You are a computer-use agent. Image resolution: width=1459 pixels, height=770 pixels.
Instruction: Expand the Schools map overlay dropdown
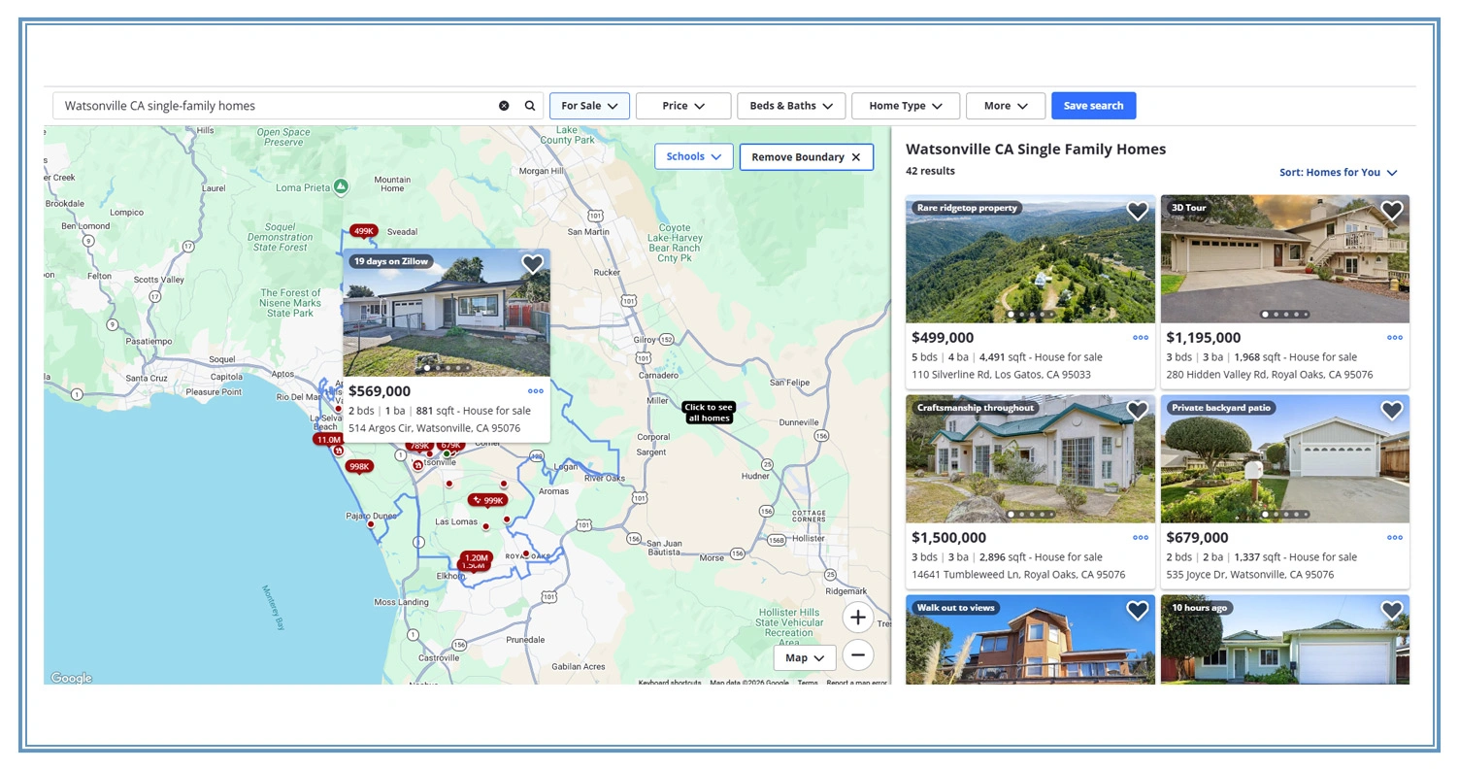tap(693, 156)
